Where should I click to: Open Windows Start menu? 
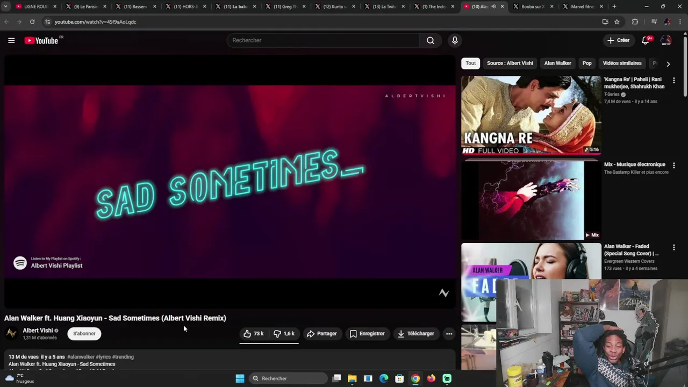click(240, 378)
